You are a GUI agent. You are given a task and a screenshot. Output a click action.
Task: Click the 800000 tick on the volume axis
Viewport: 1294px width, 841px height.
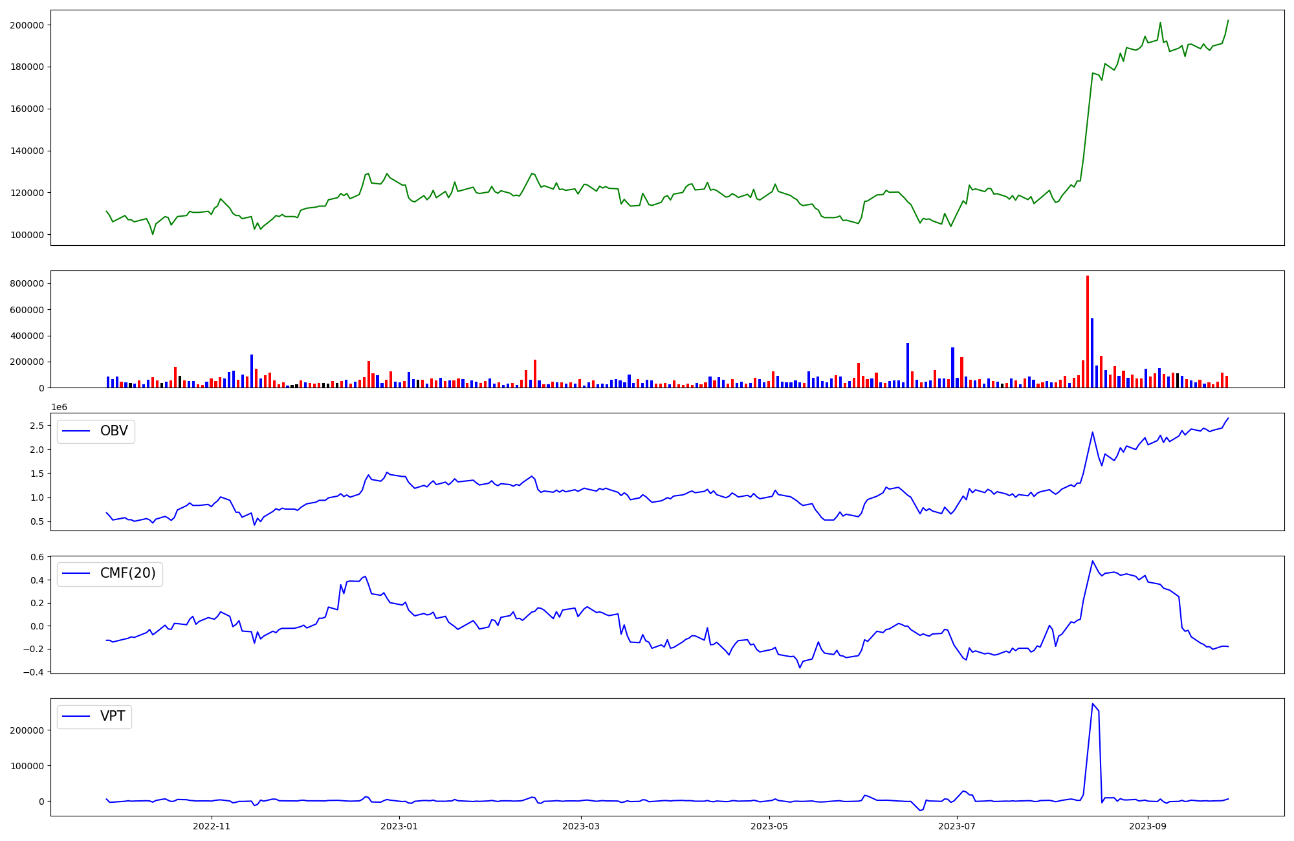click(27, 283)
